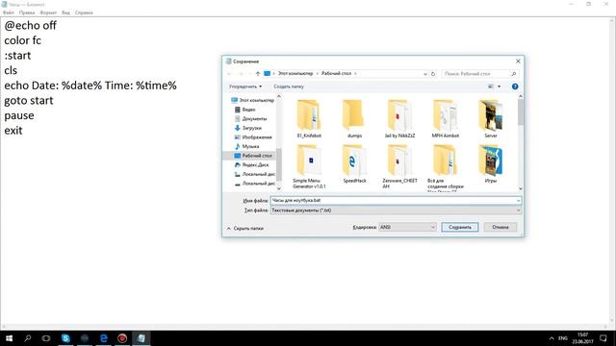This screenshot has width=616, height=346.
Task: Open the Тип файла dropdown
Action: [396, 210]
